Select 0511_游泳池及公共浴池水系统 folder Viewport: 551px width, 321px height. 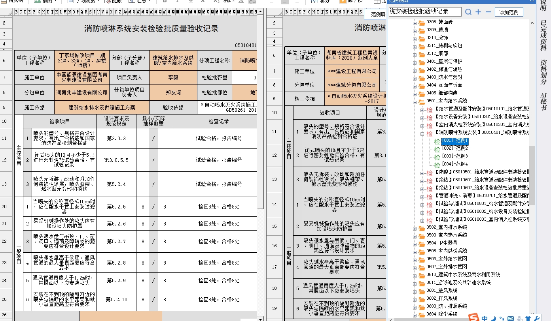[458, 283]
